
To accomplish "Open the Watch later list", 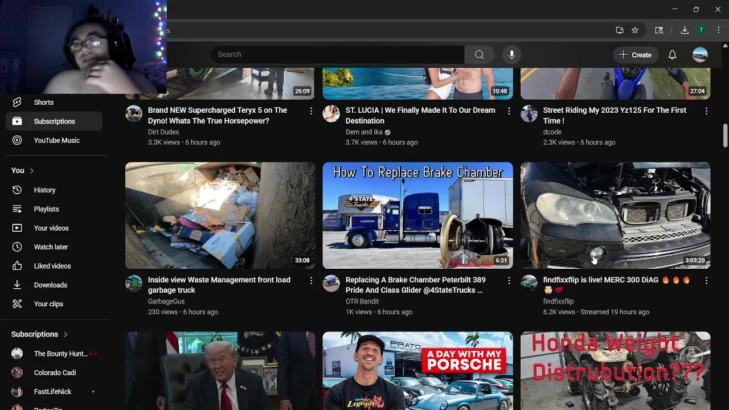I will [54, 247].
